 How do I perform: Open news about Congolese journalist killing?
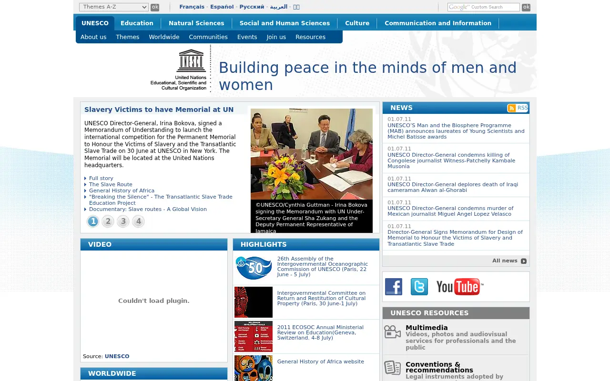pos(451,160)
